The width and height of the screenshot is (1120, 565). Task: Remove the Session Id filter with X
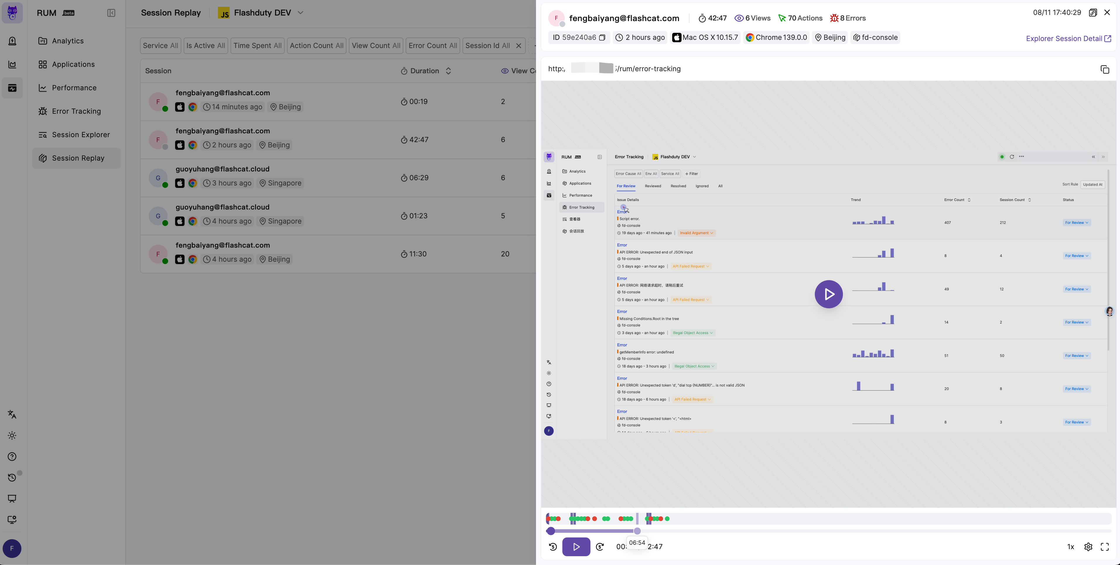click(x=518, y=46)
